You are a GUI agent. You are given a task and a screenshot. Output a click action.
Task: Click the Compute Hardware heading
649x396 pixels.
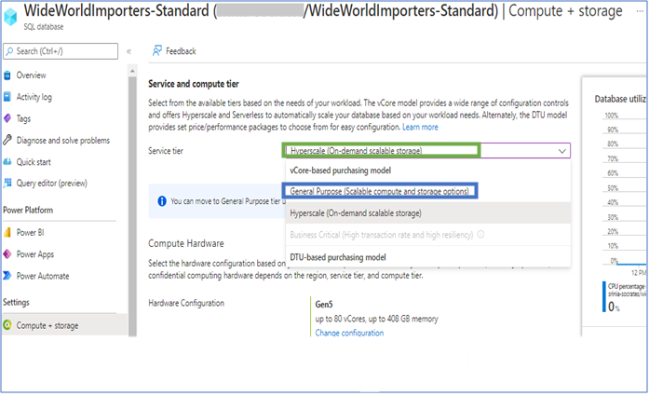coord(186,243)
